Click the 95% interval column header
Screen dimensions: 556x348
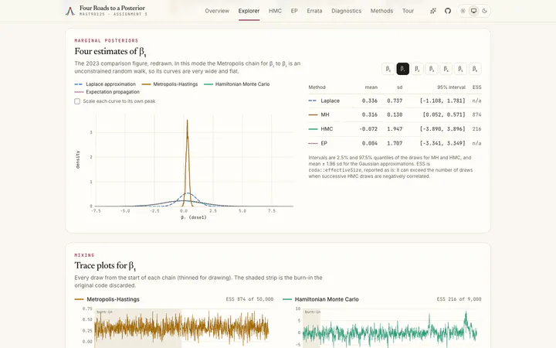click(x=451, y=87)
